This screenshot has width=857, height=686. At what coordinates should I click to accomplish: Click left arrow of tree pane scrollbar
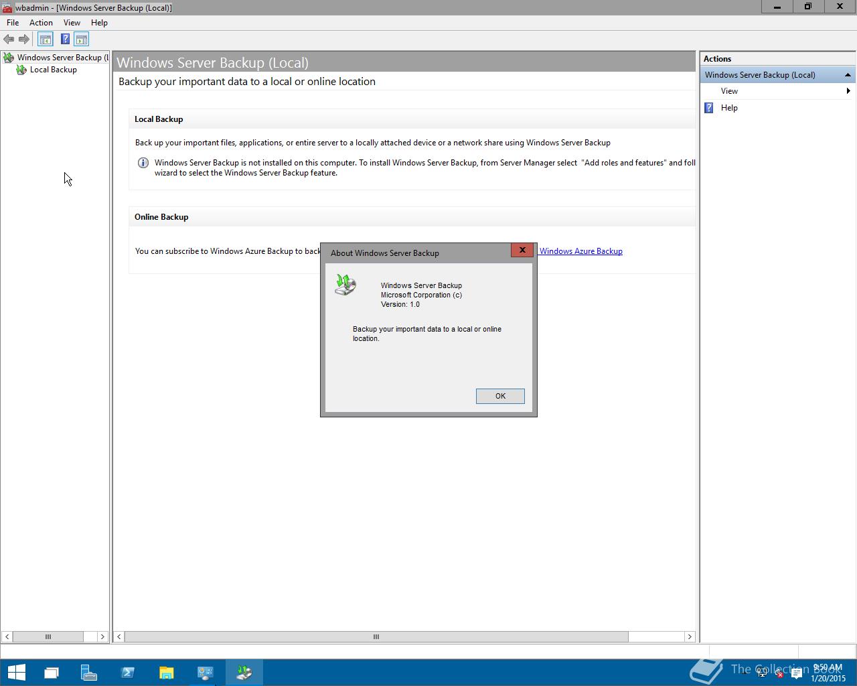click(x=7, y=636)
